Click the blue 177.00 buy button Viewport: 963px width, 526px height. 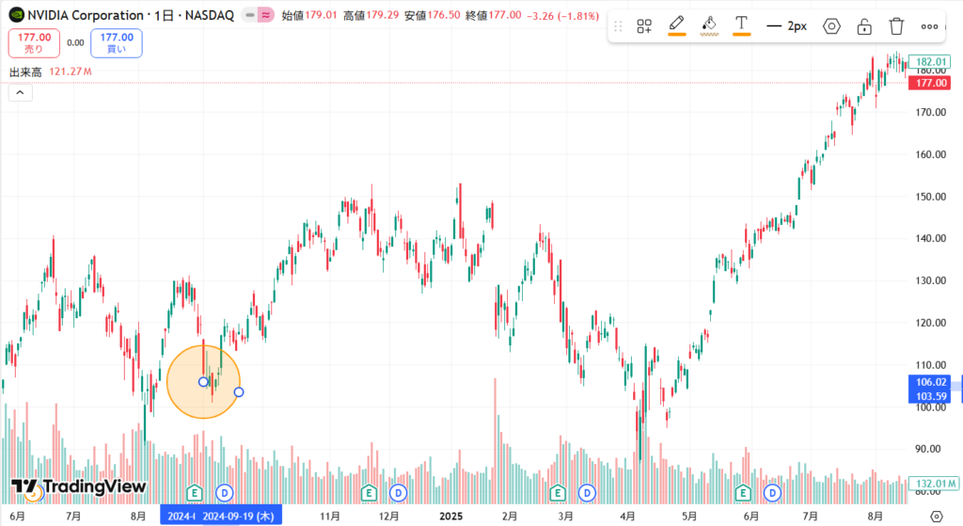coord(116,42)
